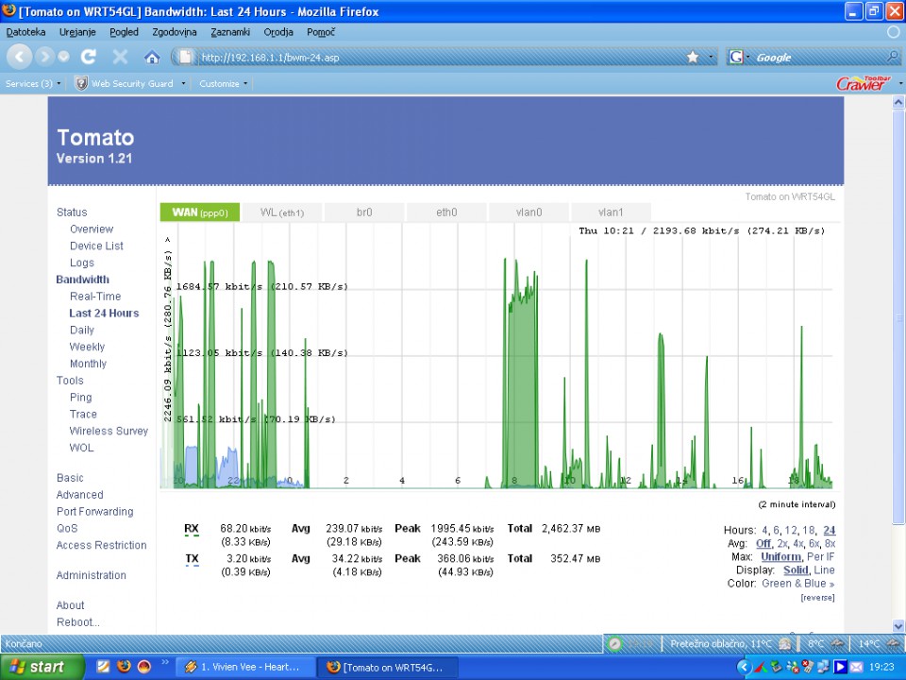This screenshot has width=906, height=680.
Task: Turn averaging Off
Action: point(763,544)
